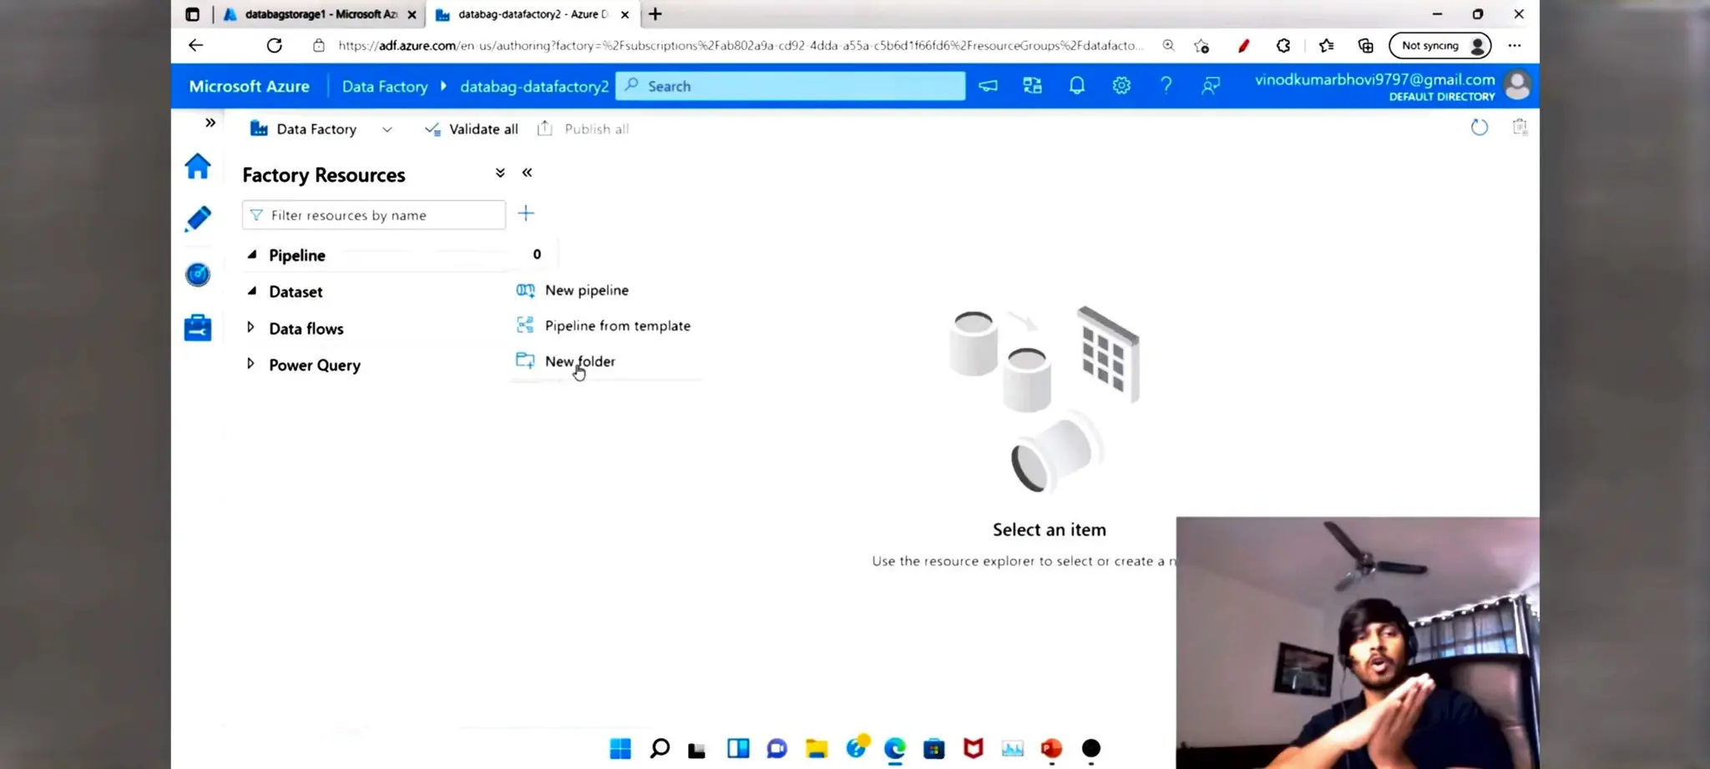This screenshot has height=769, width=1710.
Task: Click the Azure Search box
Action: (790, 86)
